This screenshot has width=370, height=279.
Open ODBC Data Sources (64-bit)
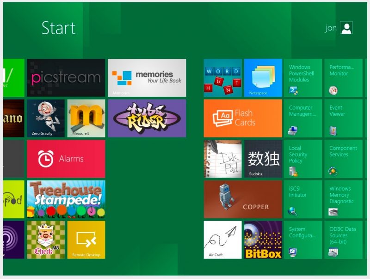tap(343, 240)
